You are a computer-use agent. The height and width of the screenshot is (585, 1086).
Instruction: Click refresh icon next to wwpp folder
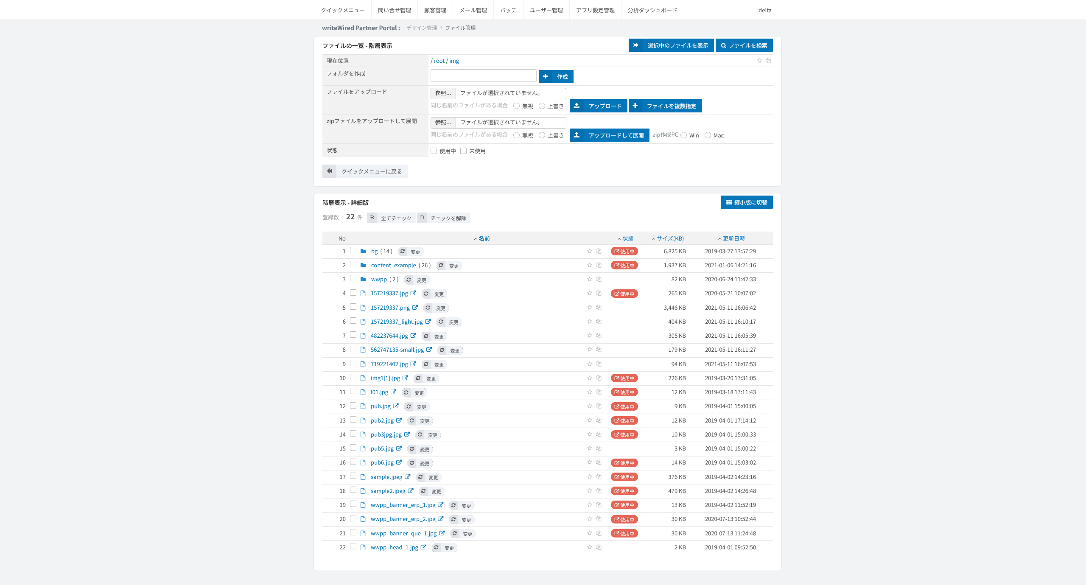[x=409, y=280]
